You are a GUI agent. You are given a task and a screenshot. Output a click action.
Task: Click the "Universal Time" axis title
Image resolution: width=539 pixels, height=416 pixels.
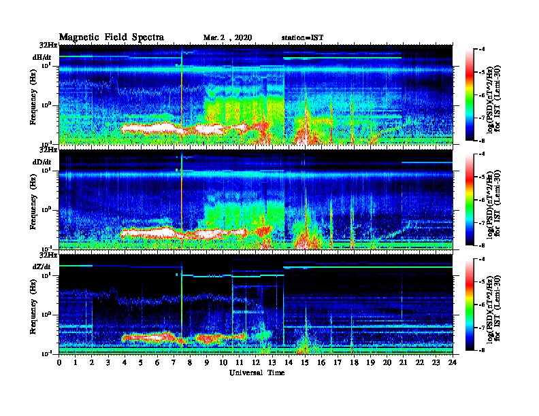[x=257, y=372]
